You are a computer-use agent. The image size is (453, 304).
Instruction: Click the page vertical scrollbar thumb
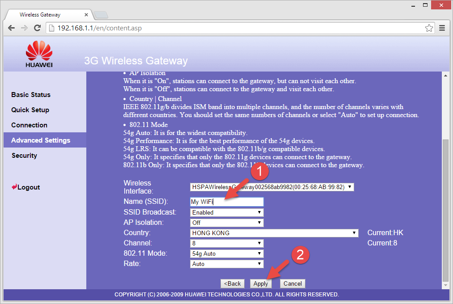point(445,210)
